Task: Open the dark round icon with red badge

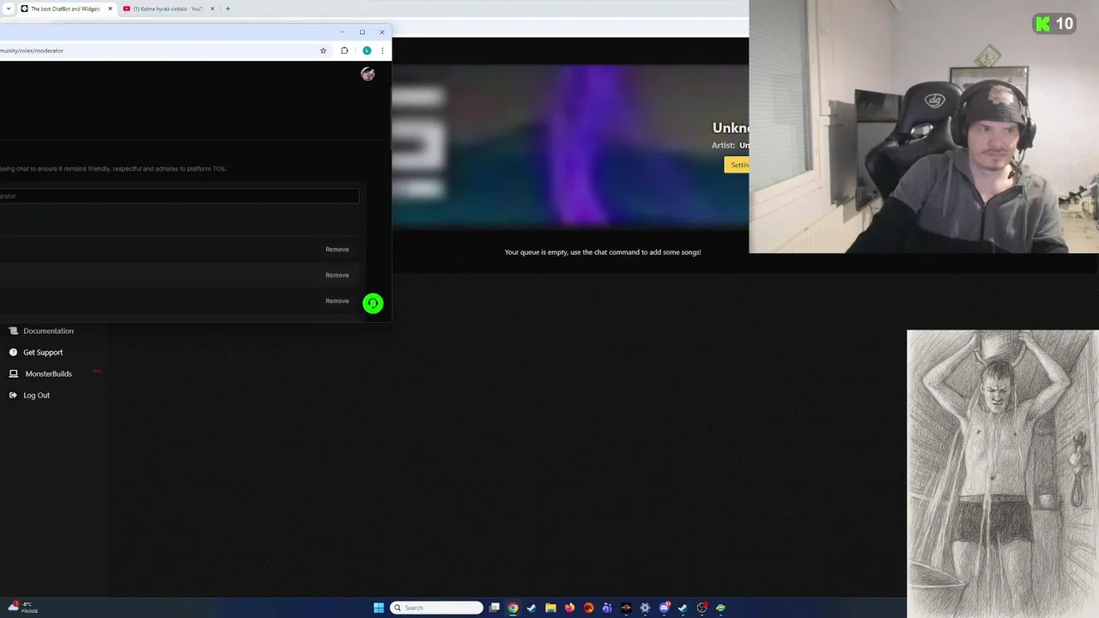Action: pos(701,608)
